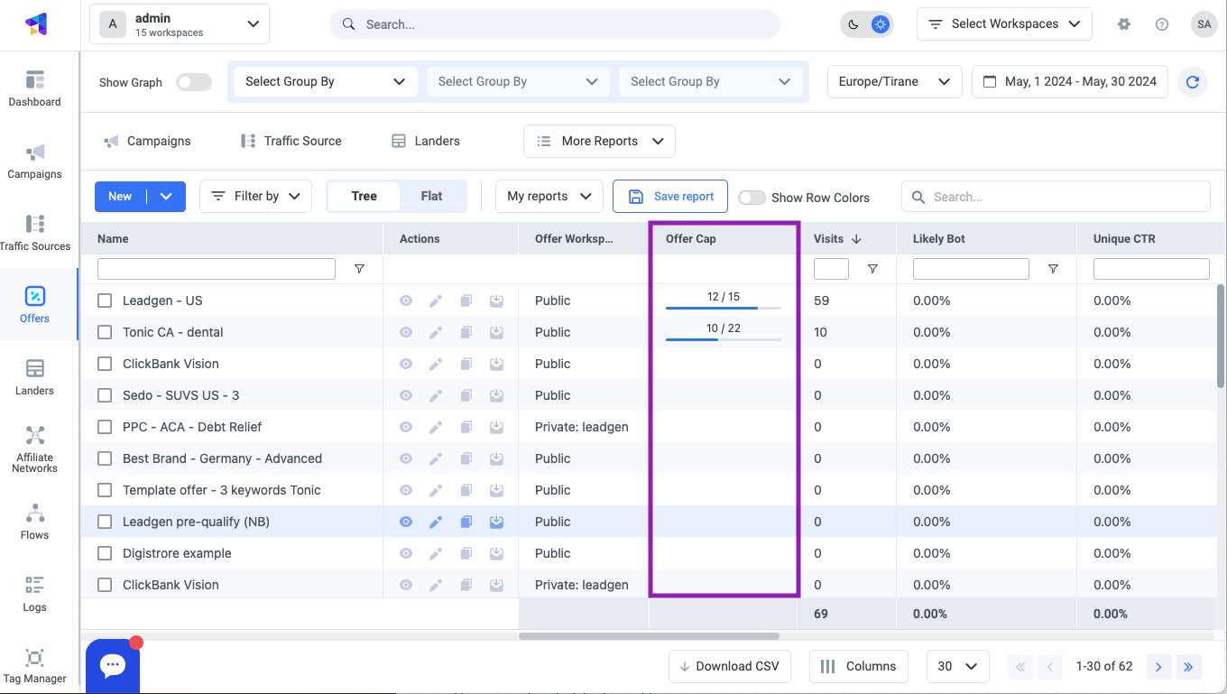The width and height of the screenshot is (1227, 694).
Task: Go to the next page of results
Action: pos(1158,667)
